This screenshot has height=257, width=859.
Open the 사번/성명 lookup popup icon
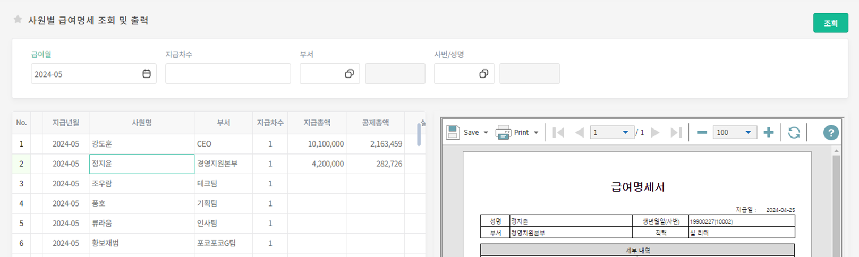point(483,74)
